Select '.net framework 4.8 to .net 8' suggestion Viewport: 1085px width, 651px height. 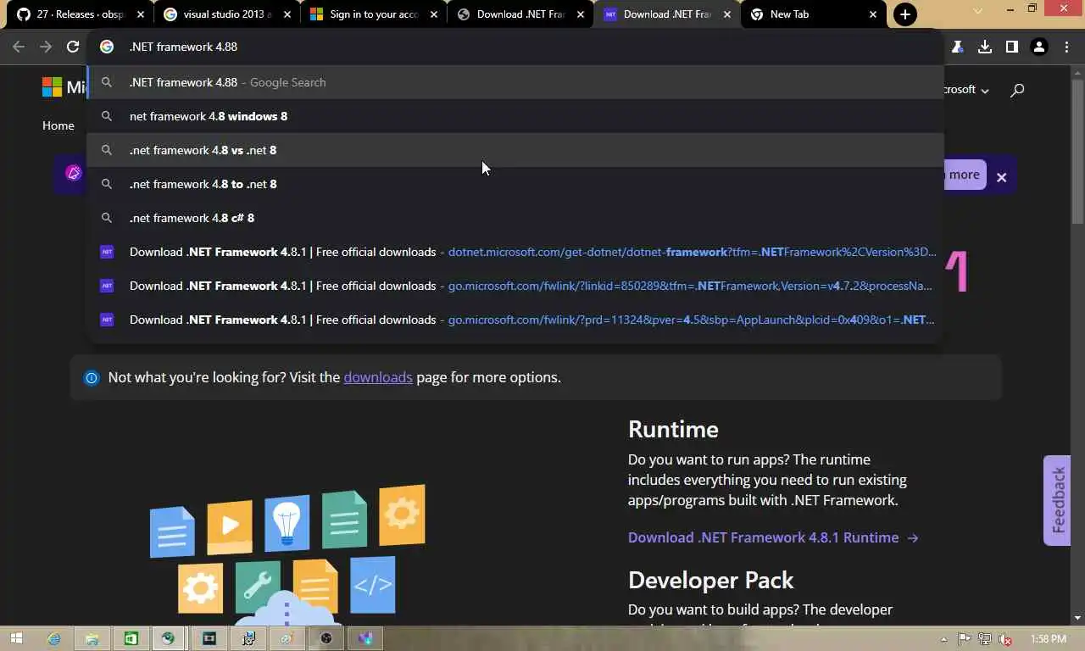[x=515, y=184]
